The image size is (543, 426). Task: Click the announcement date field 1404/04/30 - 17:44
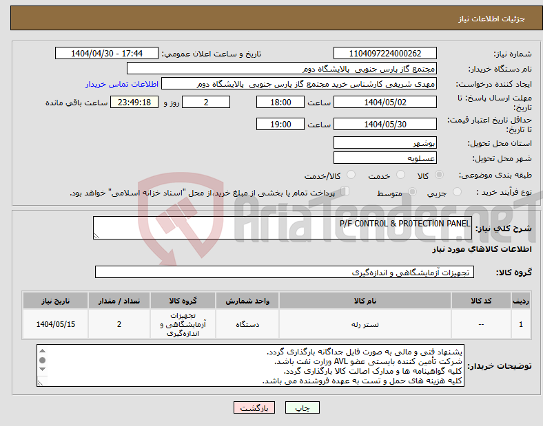(x=107, y=53)
